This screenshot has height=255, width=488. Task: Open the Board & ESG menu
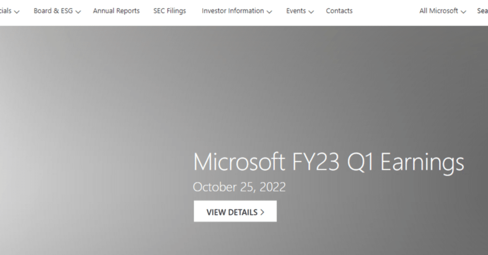tap(53, 11)
